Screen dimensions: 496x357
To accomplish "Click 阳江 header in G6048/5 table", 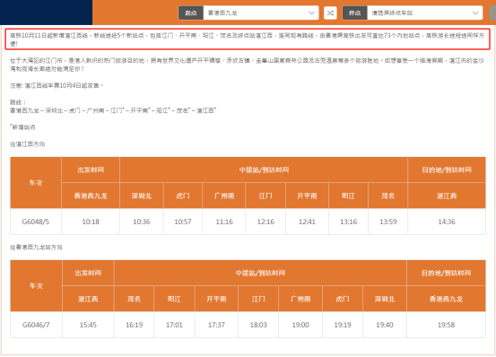I will click(348, 196).
